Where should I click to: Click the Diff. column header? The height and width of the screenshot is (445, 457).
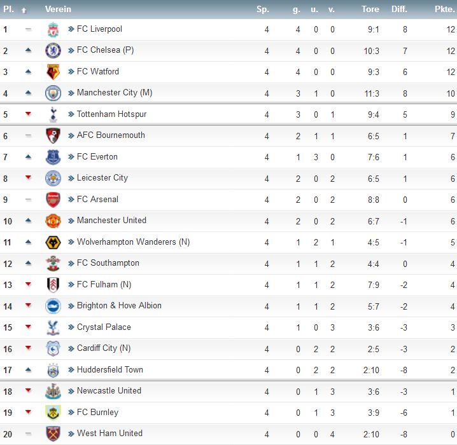tap(399, 9)
